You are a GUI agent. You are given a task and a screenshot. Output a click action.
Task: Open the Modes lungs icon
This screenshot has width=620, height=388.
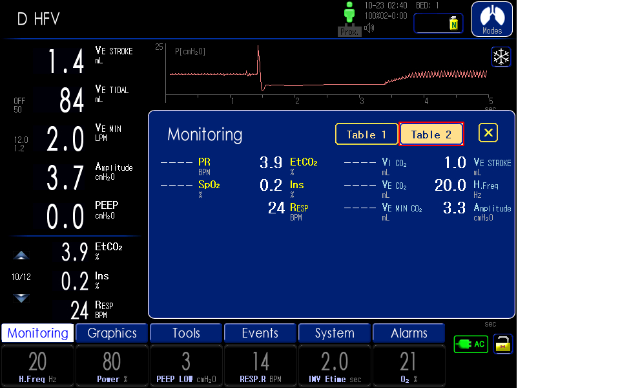pyautogui.click(x=491, y=19)
